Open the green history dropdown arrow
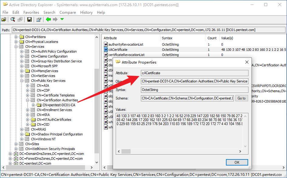This screenshot has width=287, height=178. click(x=62, y=19)
